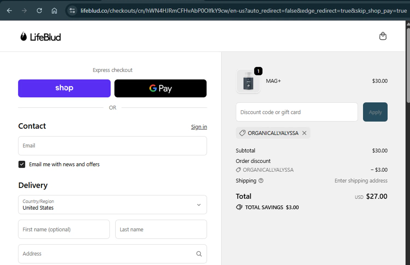Click the Enter shipping address text

[x=361, y=180]
